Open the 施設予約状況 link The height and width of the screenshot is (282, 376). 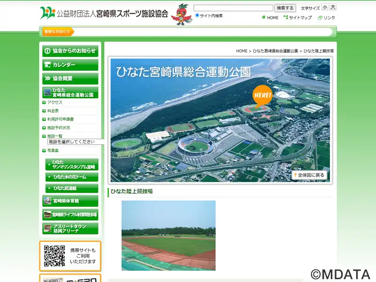coord(58,128)
